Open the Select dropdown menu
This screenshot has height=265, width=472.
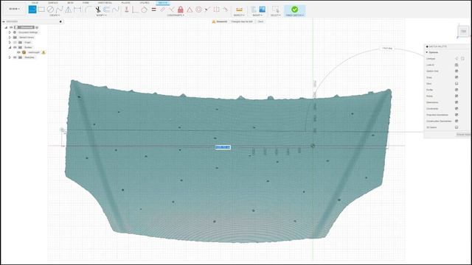point(275,15)
